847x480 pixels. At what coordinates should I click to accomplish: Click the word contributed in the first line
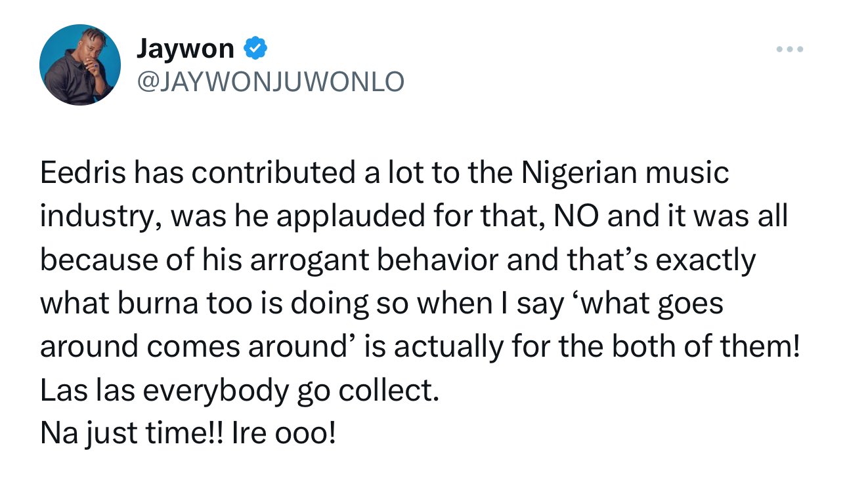point(272,174)
